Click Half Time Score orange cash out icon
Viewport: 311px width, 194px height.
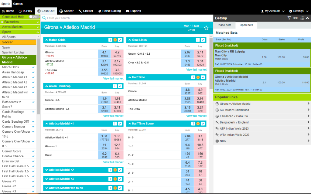(198, 124)
